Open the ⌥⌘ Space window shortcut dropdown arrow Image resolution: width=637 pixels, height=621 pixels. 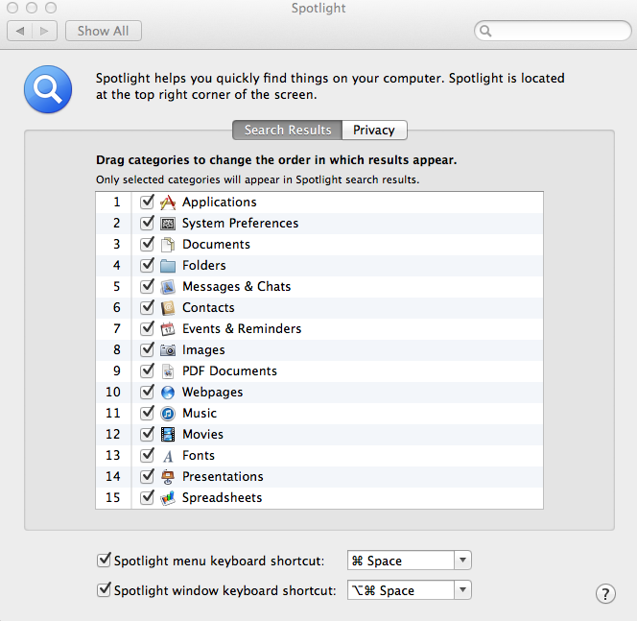point(462,589)
